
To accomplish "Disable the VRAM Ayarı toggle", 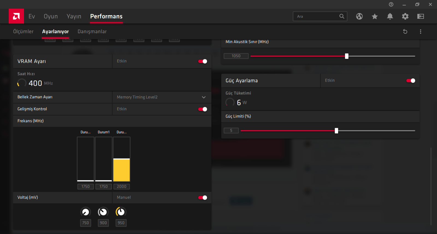I will 203,61.
